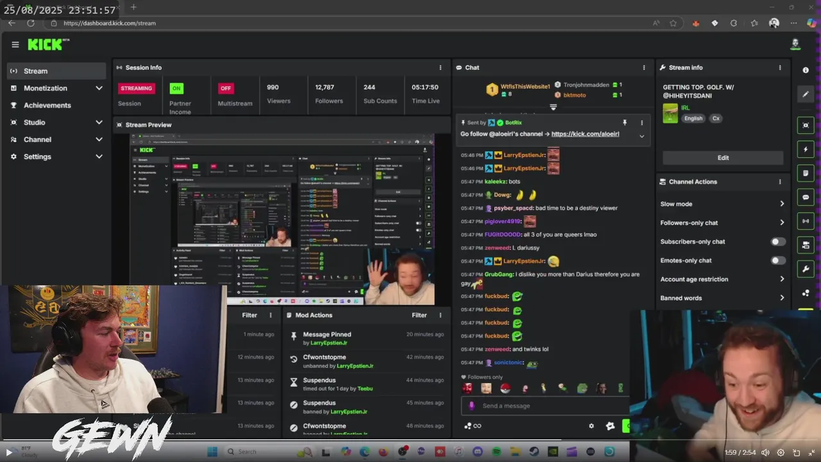Open Followers-only chat settings
This screenshot has width=821, height=462.
(723, 223)
